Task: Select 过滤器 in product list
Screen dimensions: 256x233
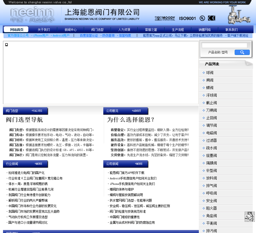Action: click(211, 140)
